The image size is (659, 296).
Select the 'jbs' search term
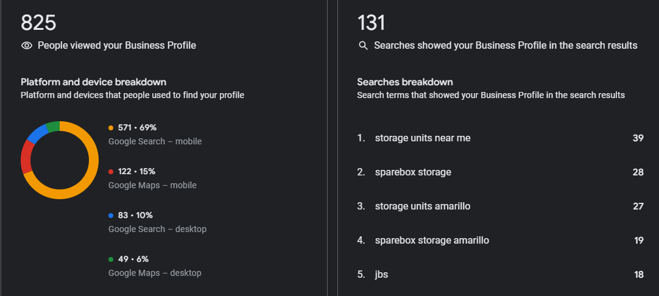click(x=381, y=275)
